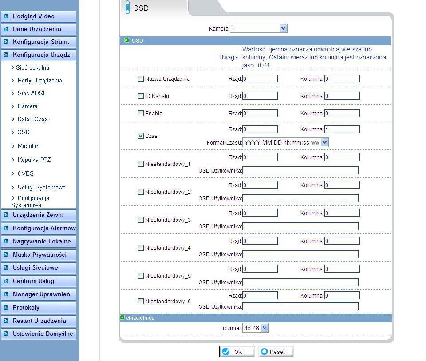Viewport: 426px width, 361px height.
Task: Open the rozmiar size dropdown
Action: [x=256, y=328]
